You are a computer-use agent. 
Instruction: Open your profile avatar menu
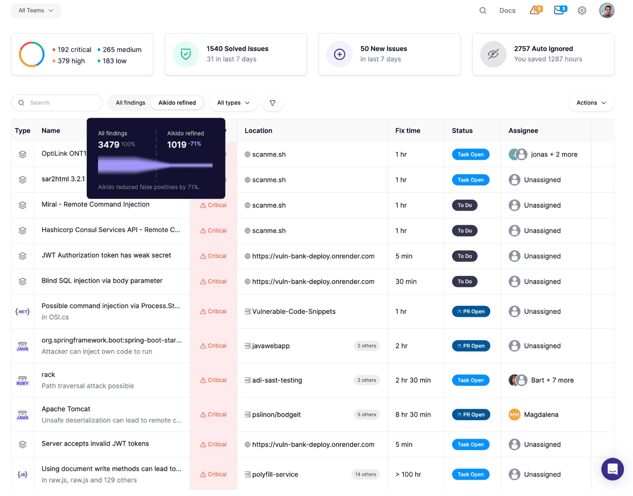(607, 10)
